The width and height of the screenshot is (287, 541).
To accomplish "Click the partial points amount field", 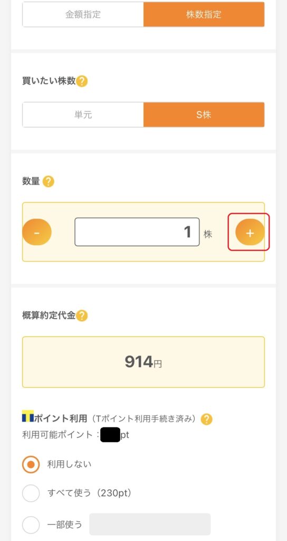I will point(150,524).
